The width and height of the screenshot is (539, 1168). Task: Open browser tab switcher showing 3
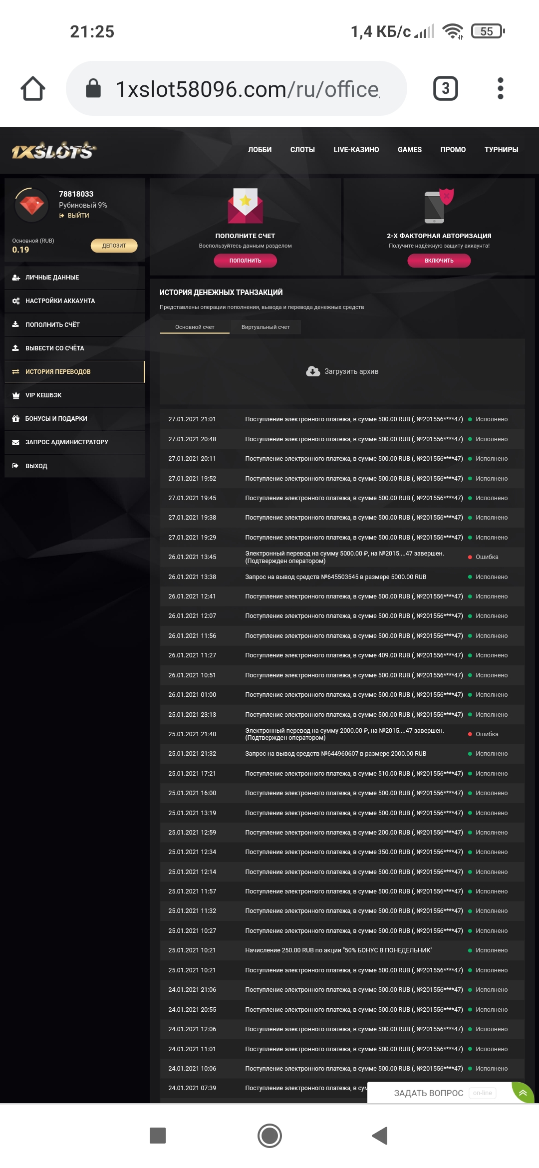(446, 88)
